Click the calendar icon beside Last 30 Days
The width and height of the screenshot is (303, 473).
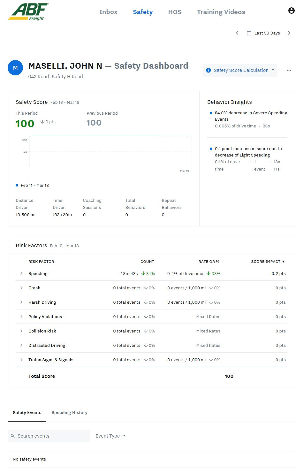(x=249, y=33)
